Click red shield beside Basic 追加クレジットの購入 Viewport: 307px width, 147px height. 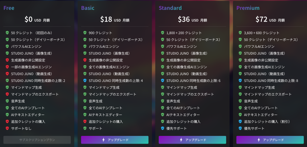coord(85,121)
